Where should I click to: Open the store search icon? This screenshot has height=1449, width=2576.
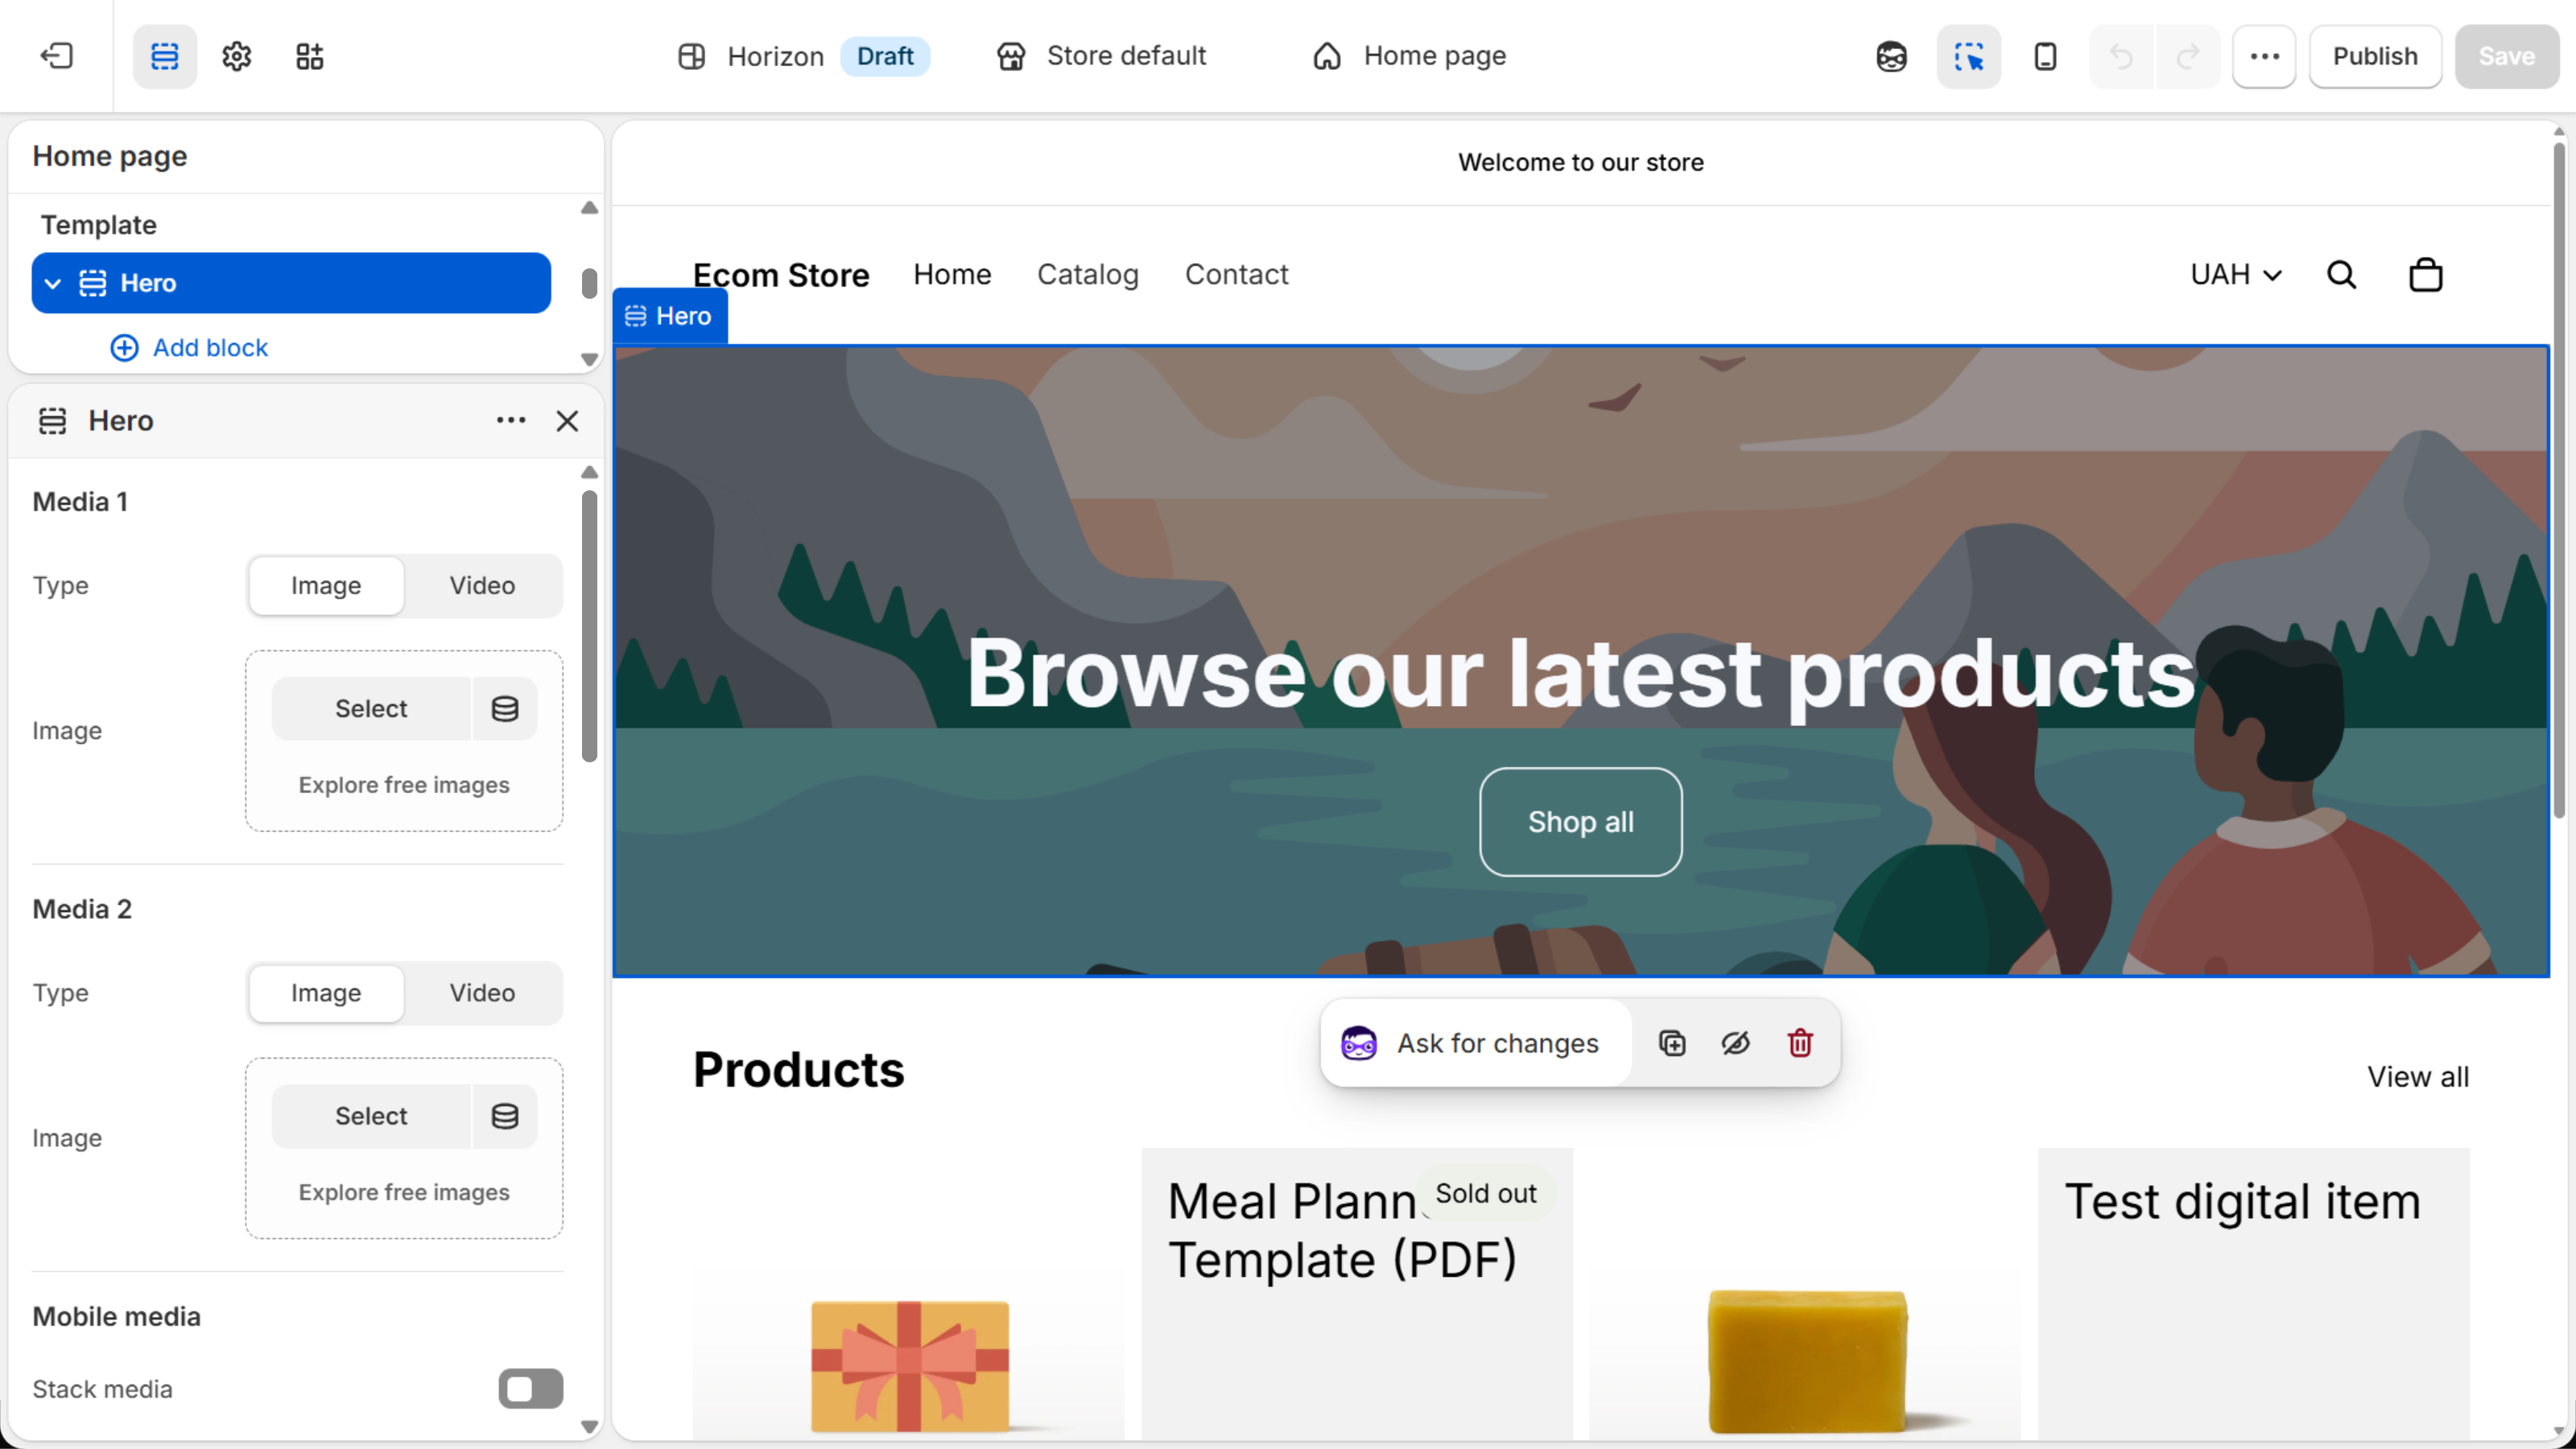coord(2342,274)
